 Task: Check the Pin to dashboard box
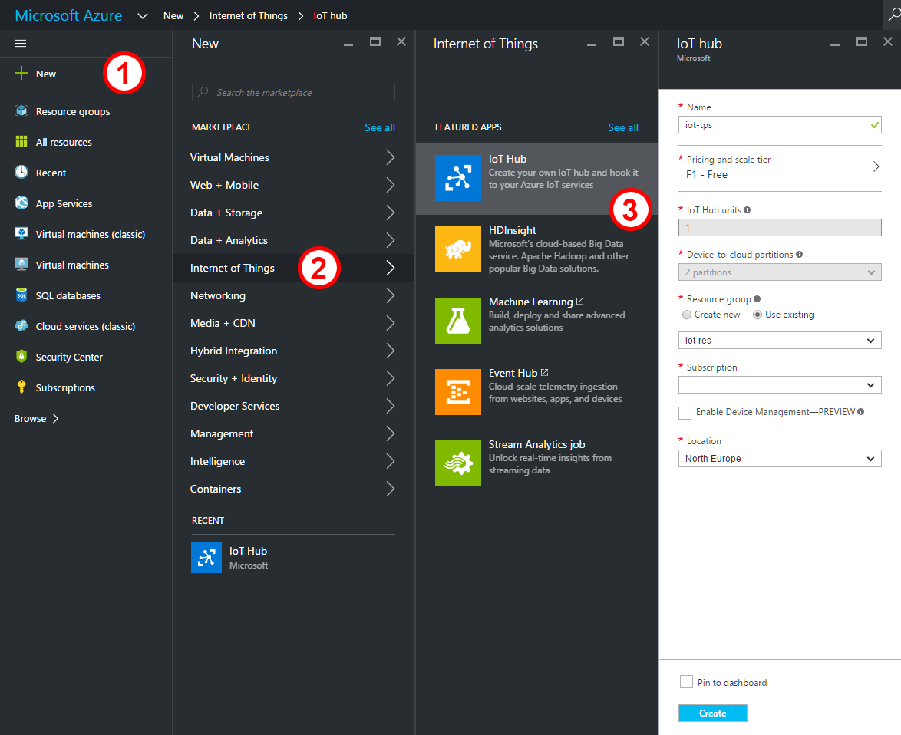(x=686, y=682)
